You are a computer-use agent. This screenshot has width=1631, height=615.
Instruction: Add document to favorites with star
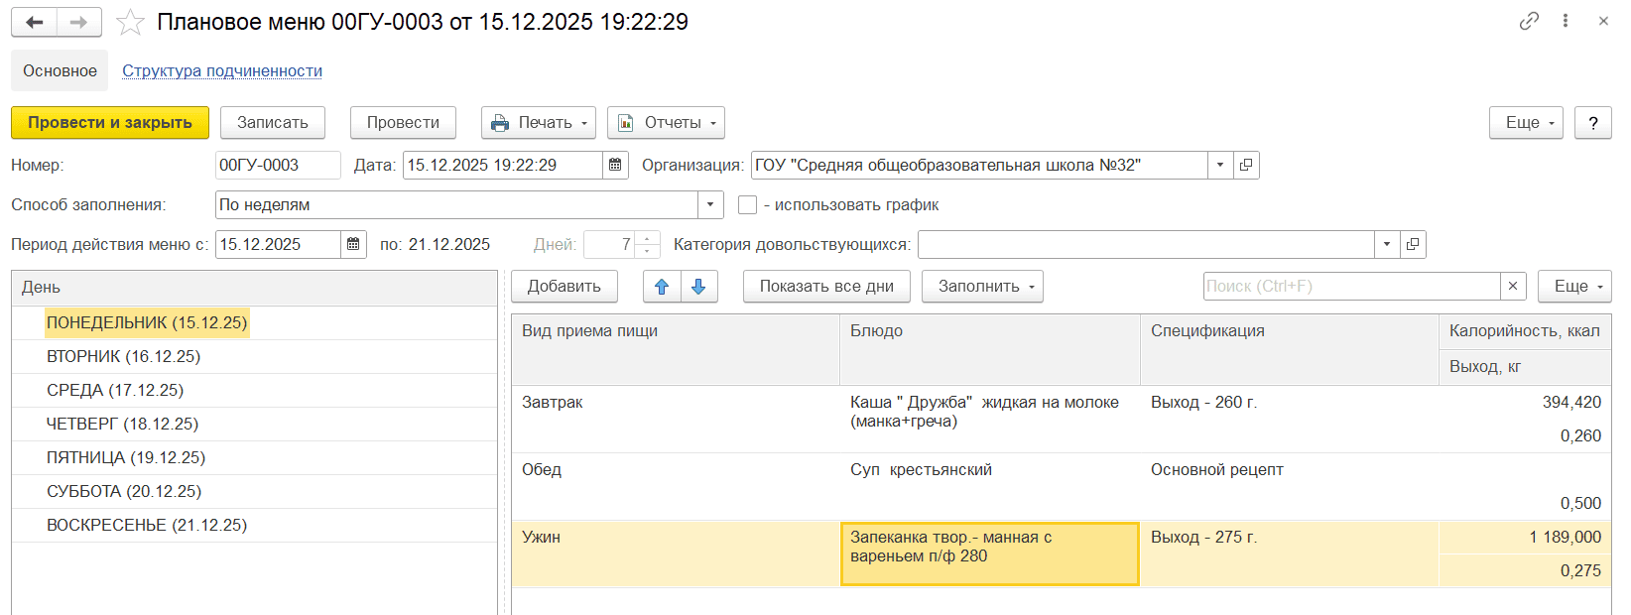click(130, 22)
